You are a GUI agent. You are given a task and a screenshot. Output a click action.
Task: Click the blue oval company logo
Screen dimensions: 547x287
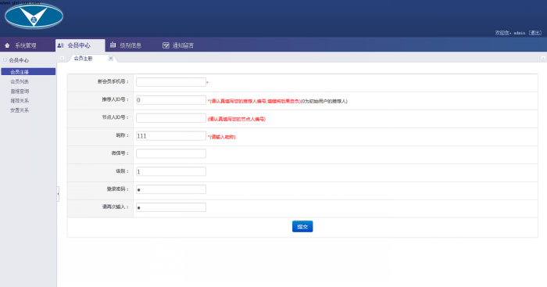(34, 16)
